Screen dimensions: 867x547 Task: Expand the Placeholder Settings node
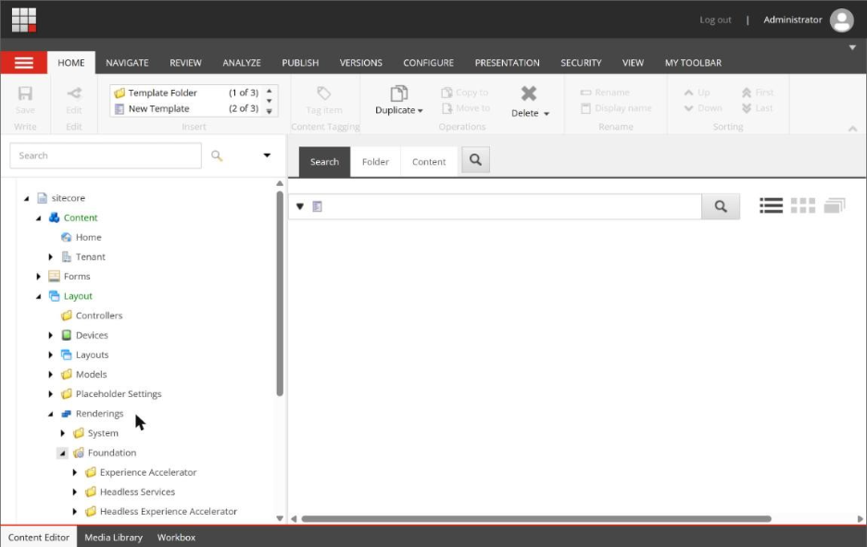[x=50, y=394]
